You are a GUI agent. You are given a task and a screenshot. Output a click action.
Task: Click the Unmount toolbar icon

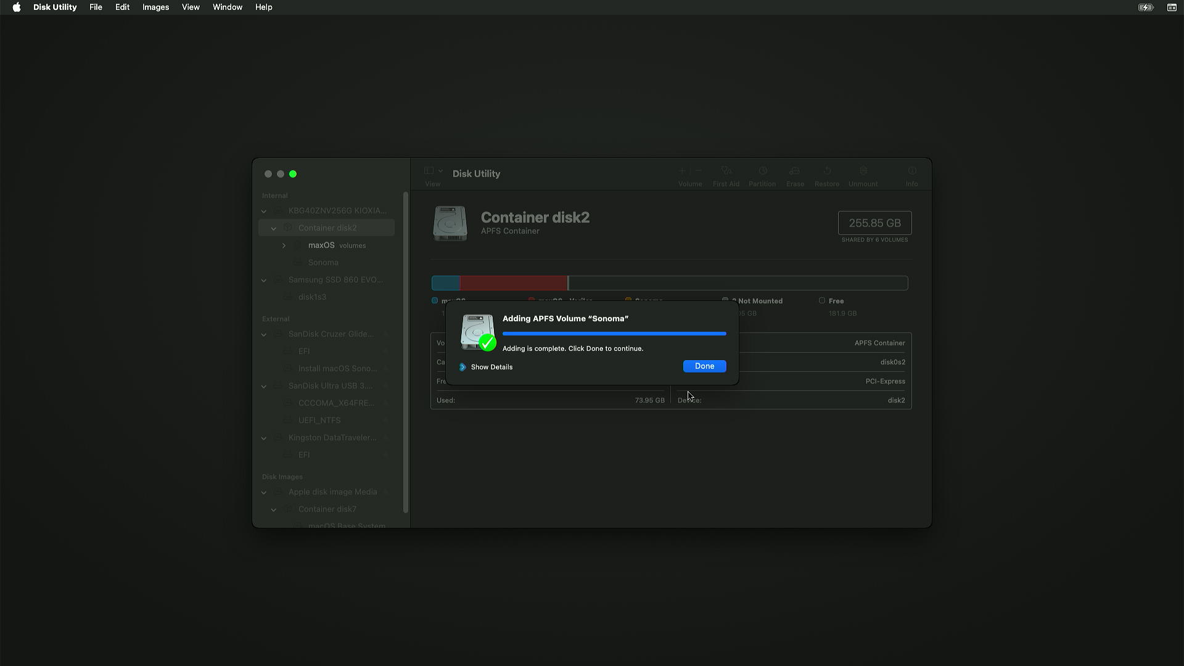[x=863, y=171]
